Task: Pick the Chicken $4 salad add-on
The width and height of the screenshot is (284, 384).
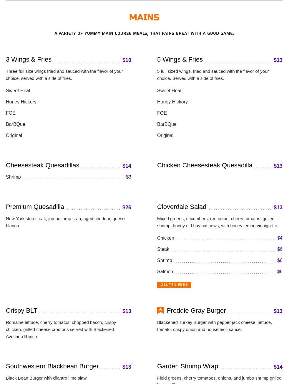Action: click(x=220, y=238)
